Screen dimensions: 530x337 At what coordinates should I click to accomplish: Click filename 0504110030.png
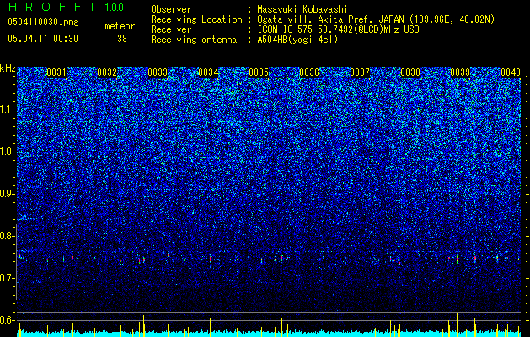pos(43,22)
